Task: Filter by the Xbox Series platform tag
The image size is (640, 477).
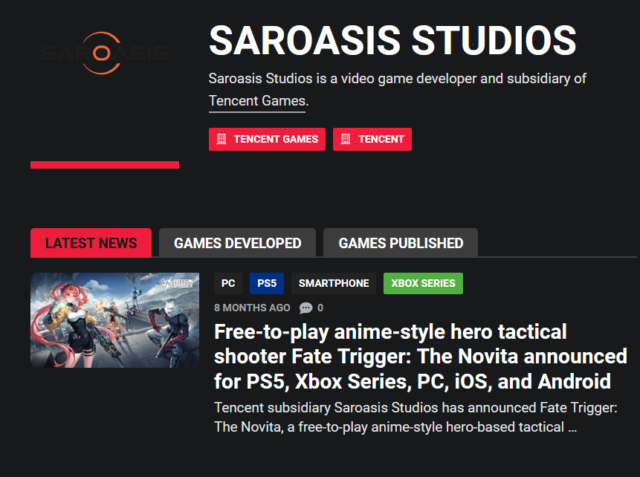Action: (x=423, y=283)
